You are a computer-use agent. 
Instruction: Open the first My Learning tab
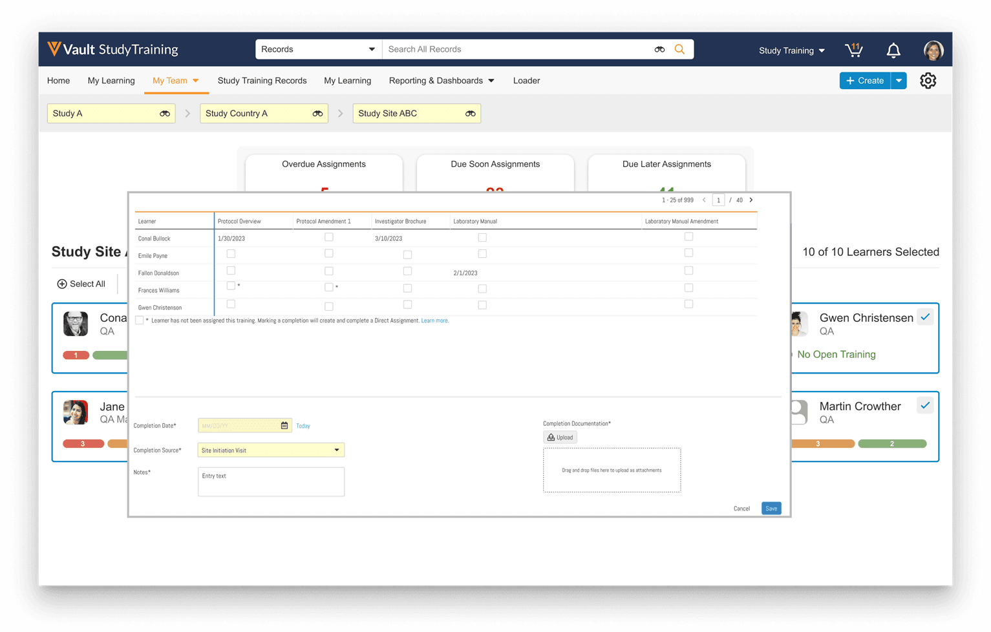[111, 81]
